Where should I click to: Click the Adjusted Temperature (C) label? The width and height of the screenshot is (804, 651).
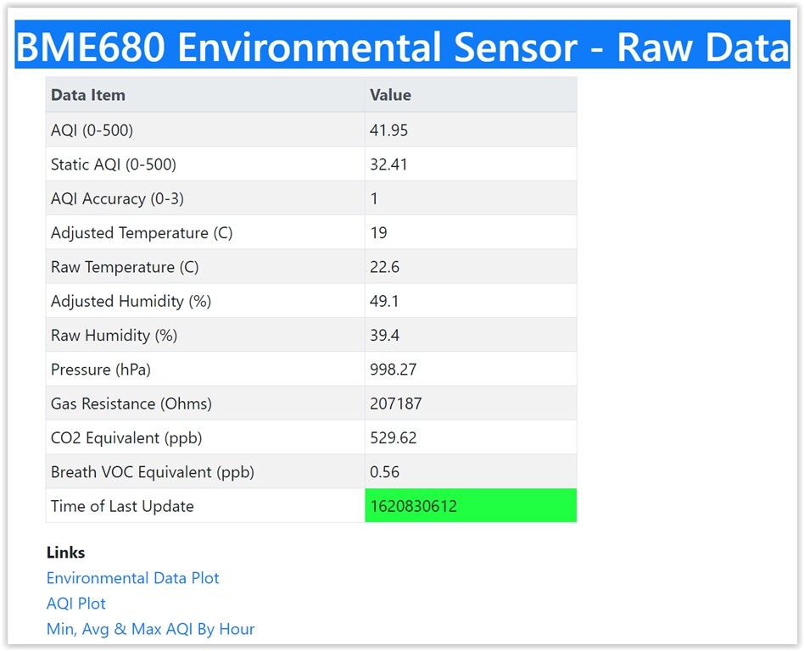tap(142, 233)
